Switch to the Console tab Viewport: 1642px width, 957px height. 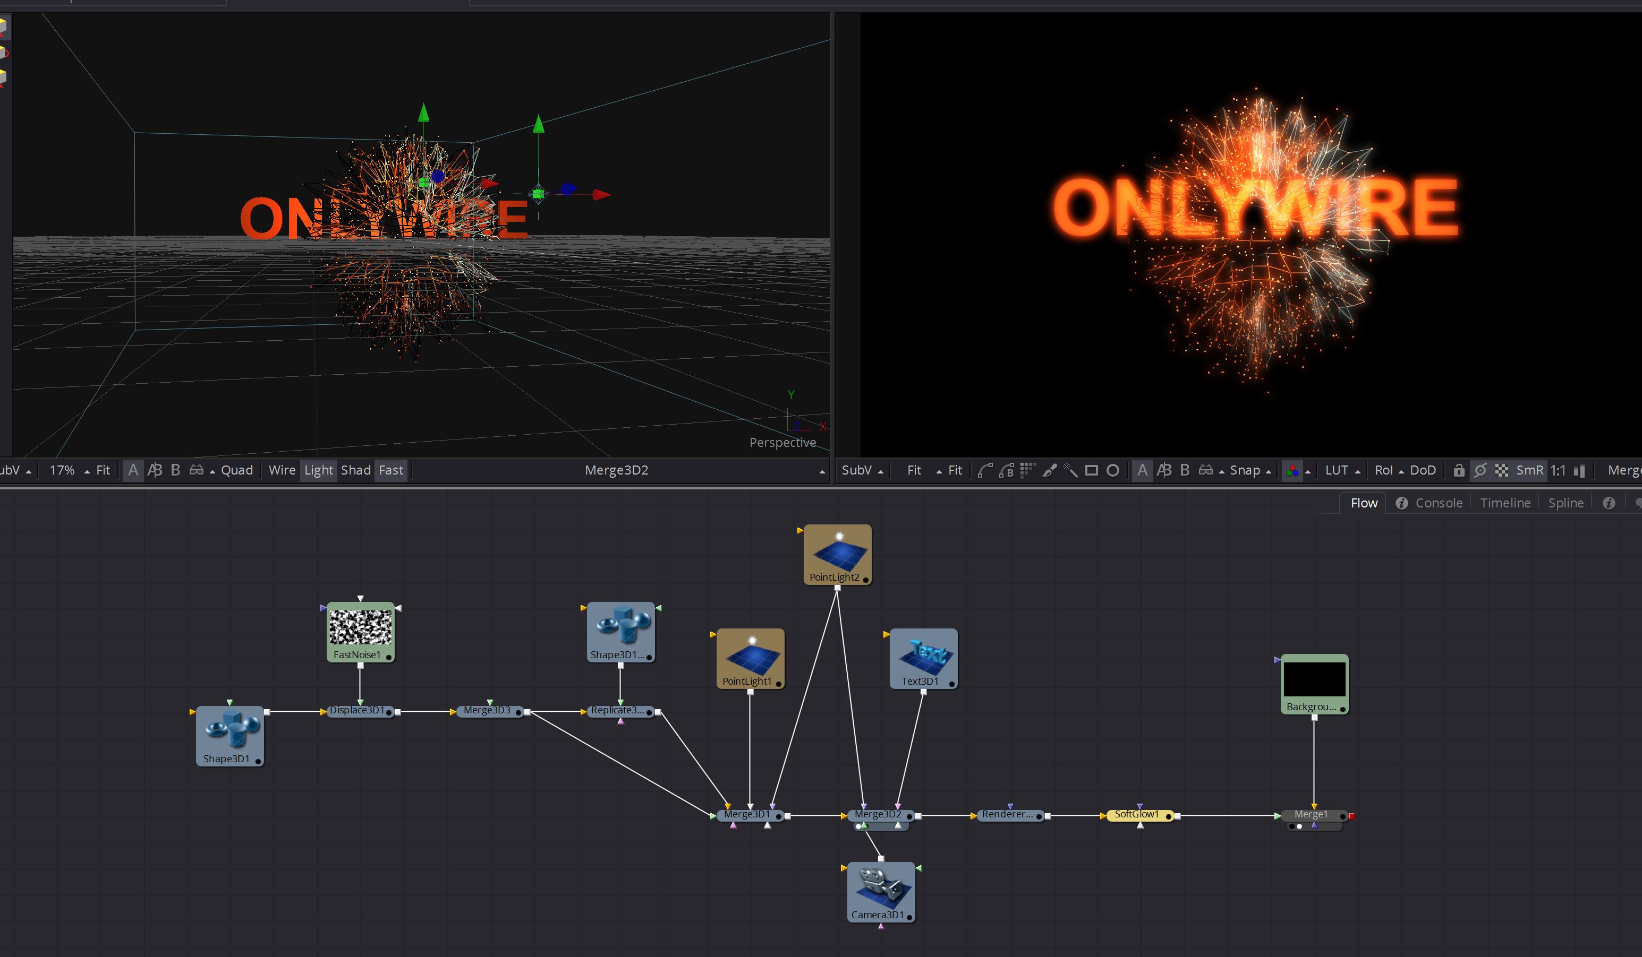pos(1439,503)
